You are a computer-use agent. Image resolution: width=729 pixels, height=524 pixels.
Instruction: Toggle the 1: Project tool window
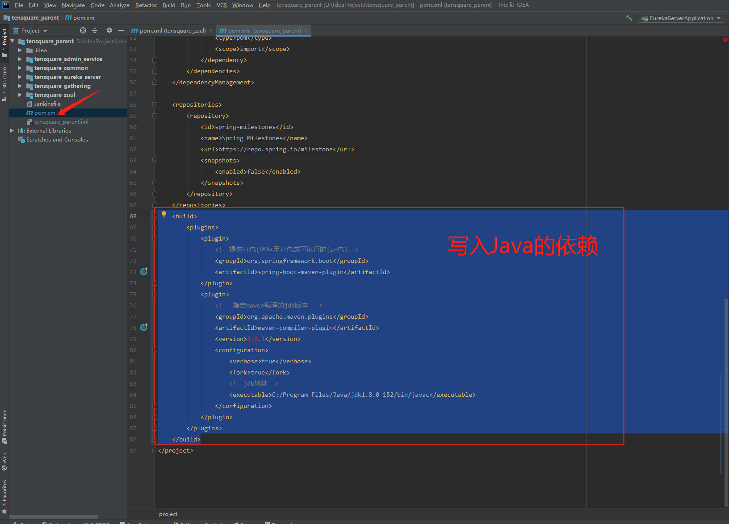(x=4, y=43)
